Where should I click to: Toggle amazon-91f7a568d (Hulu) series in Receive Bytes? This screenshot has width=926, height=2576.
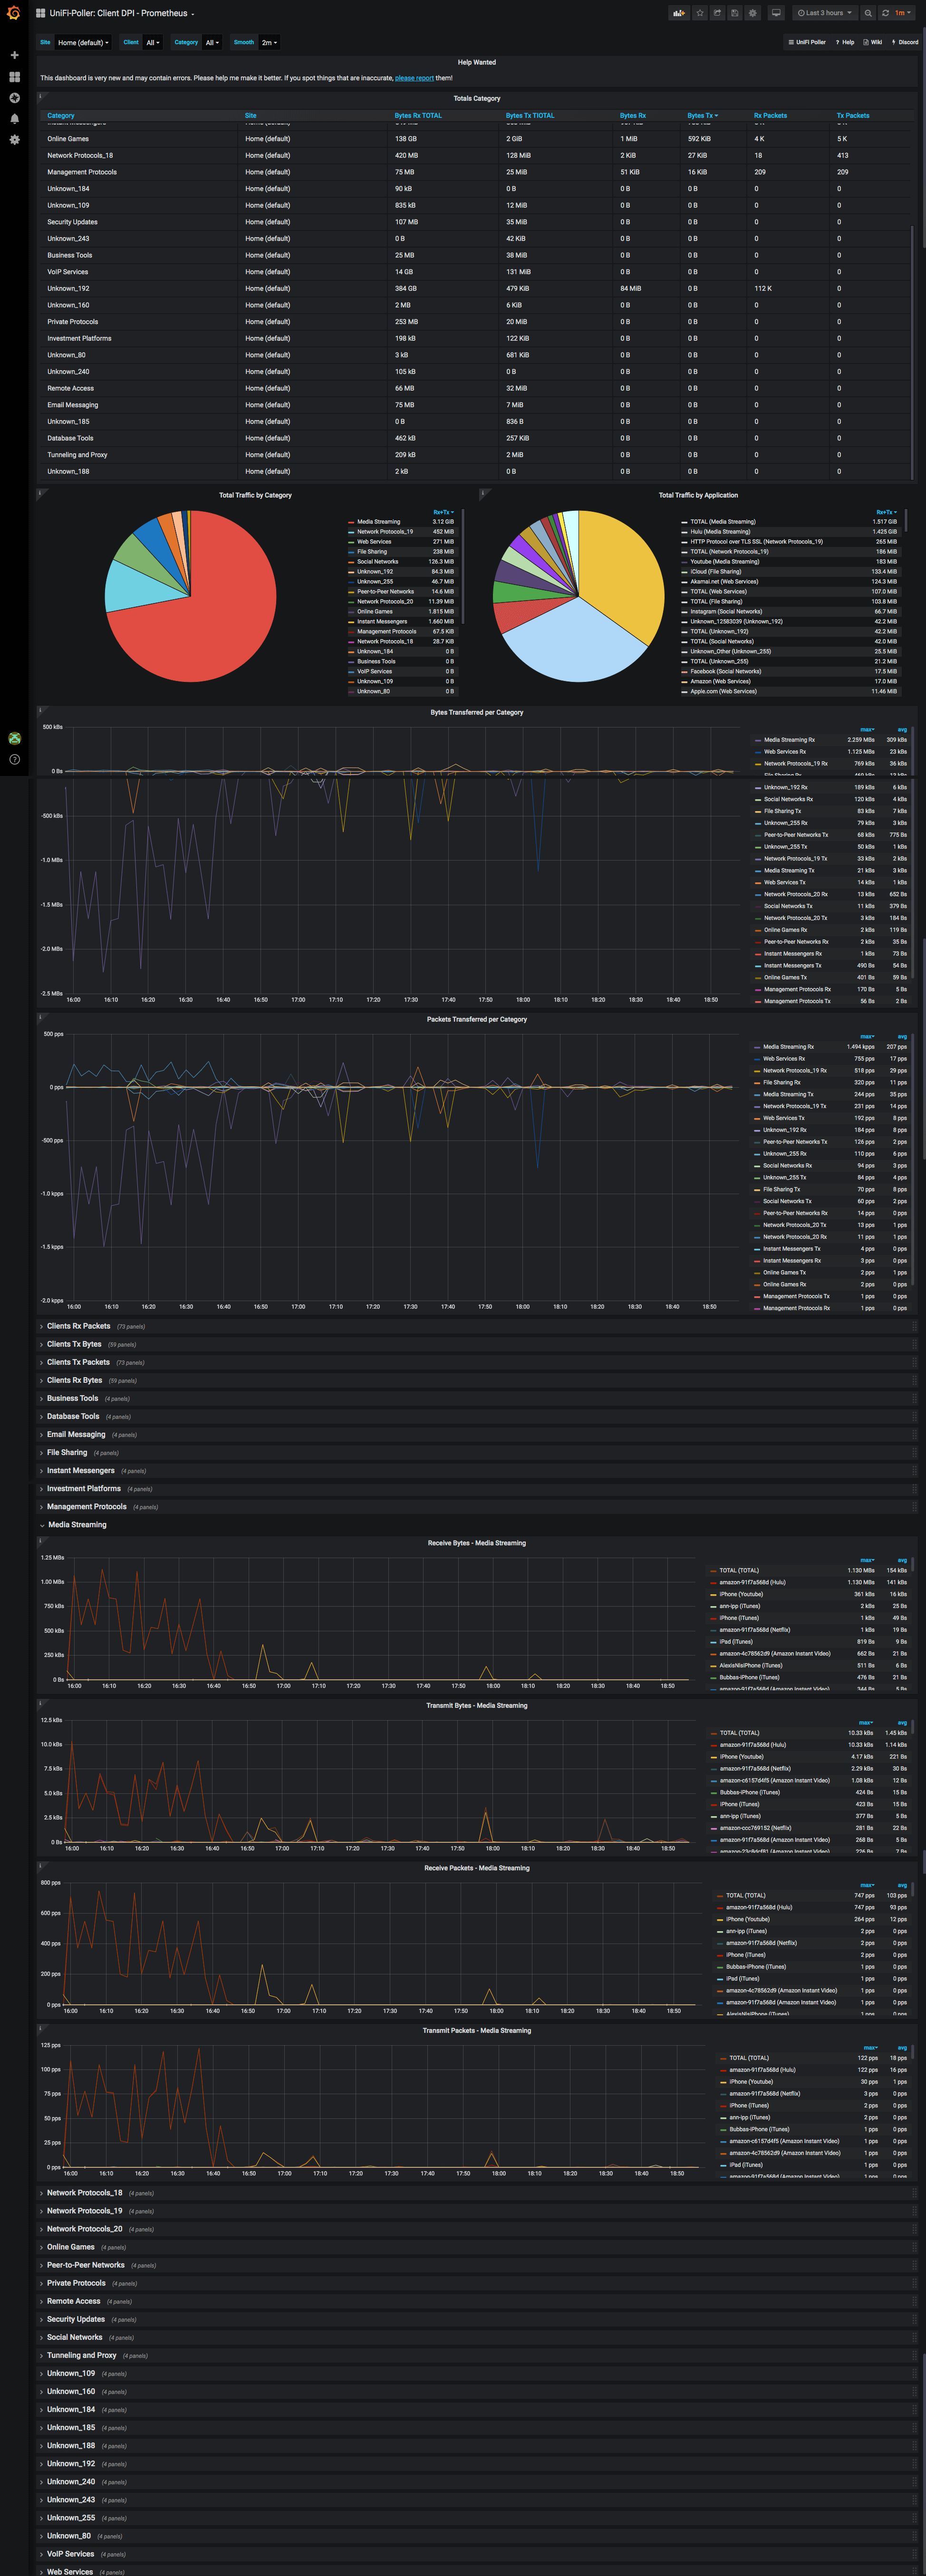coord(752,1582)
